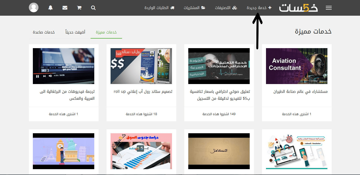Image resolution: width=360 pixels, height=175 pixels.
Task: Go to the Khamsat logo homepage
Action: click(x=299, y=8)
